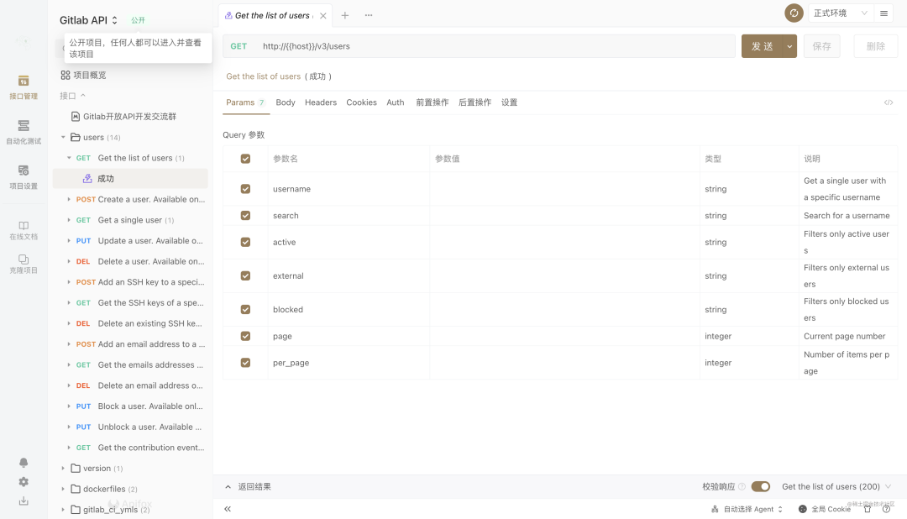Viewport: 907px width, 519px height.
Task: Uncheck the external parameter checkbox
Action: [245, 275]
